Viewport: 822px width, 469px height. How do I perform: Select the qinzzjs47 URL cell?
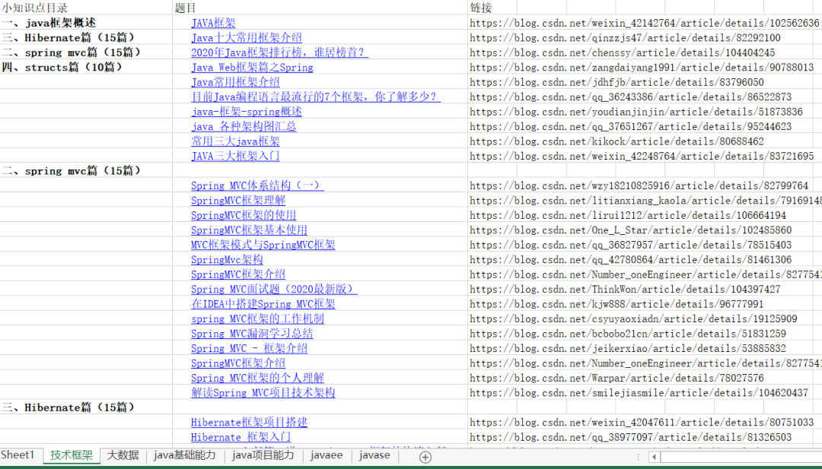(625, 38)
